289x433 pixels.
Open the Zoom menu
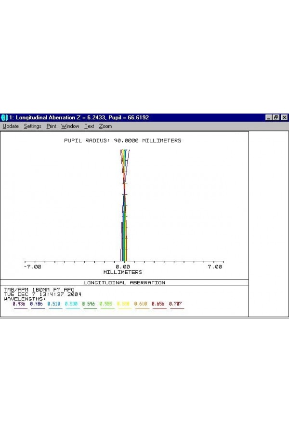105,127
